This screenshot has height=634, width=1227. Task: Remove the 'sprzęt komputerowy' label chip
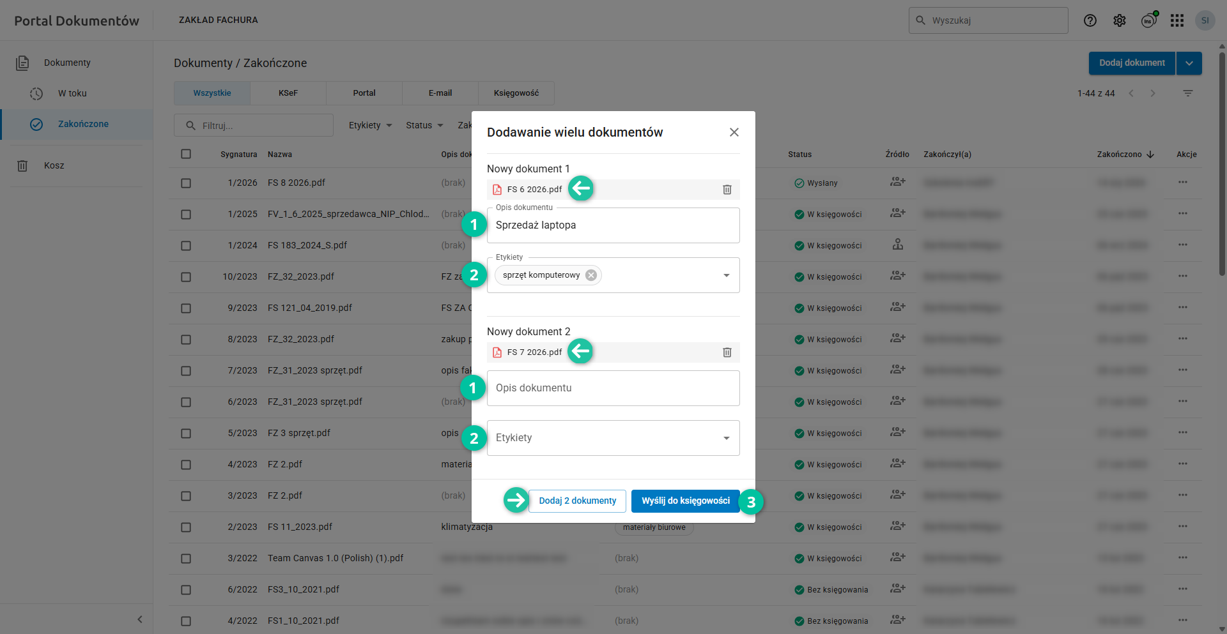[x=591, y=275]
